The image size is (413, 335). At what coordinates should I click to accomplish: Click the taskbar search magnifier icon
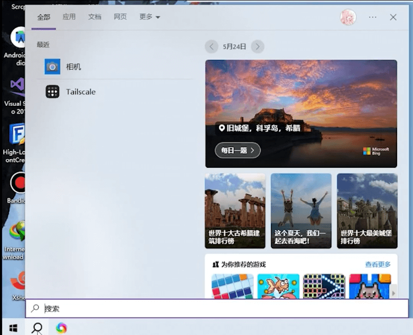(x=37, y=327)
